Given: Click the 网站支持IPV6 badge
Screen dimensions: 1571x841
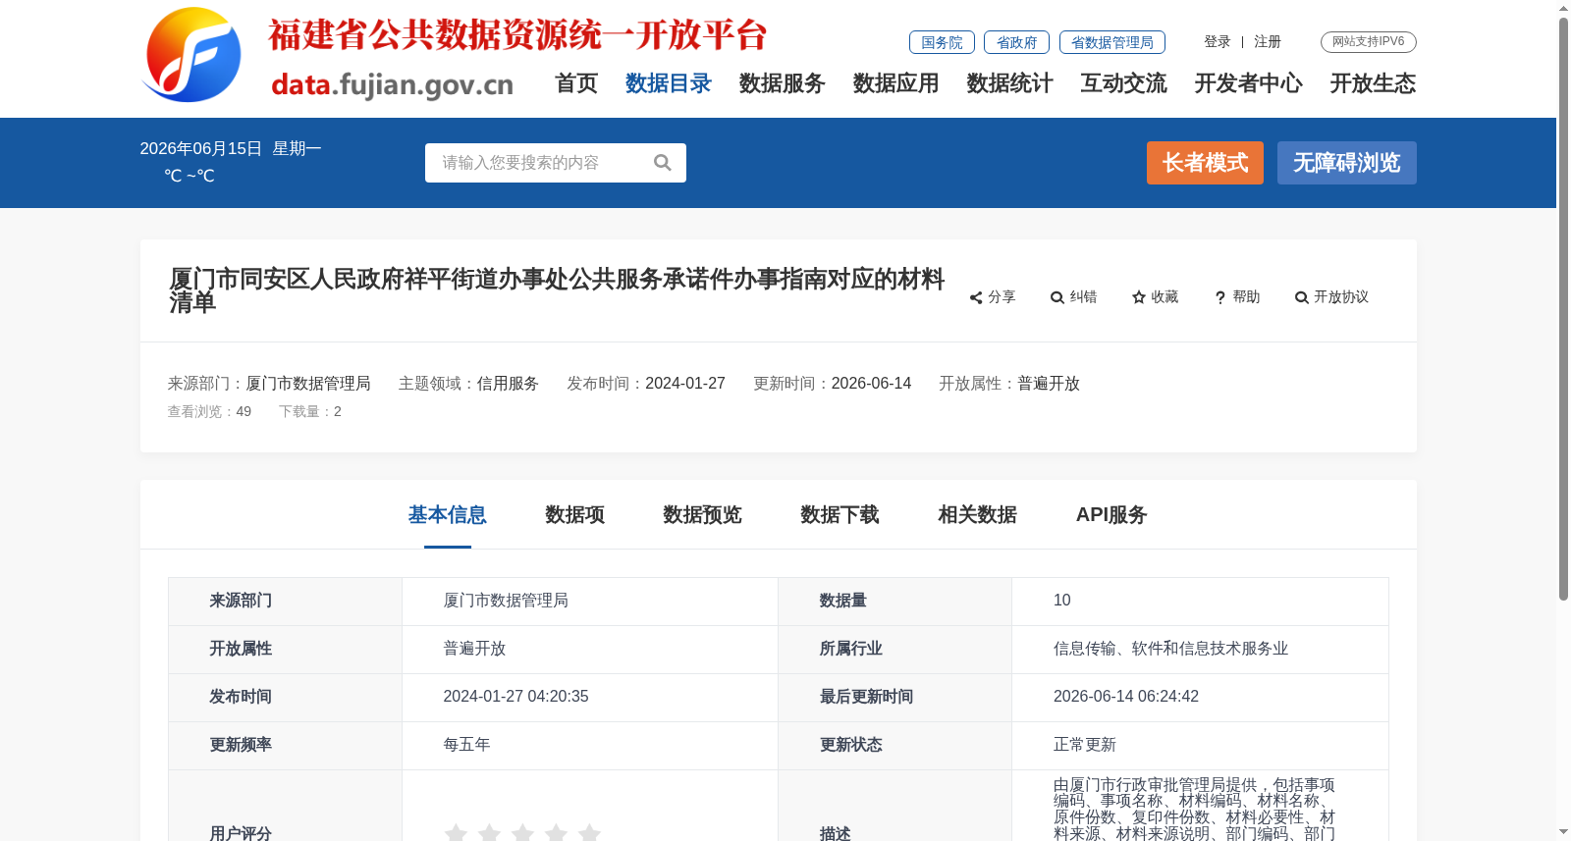Looking at the screenshot, I should point(1369,42).
